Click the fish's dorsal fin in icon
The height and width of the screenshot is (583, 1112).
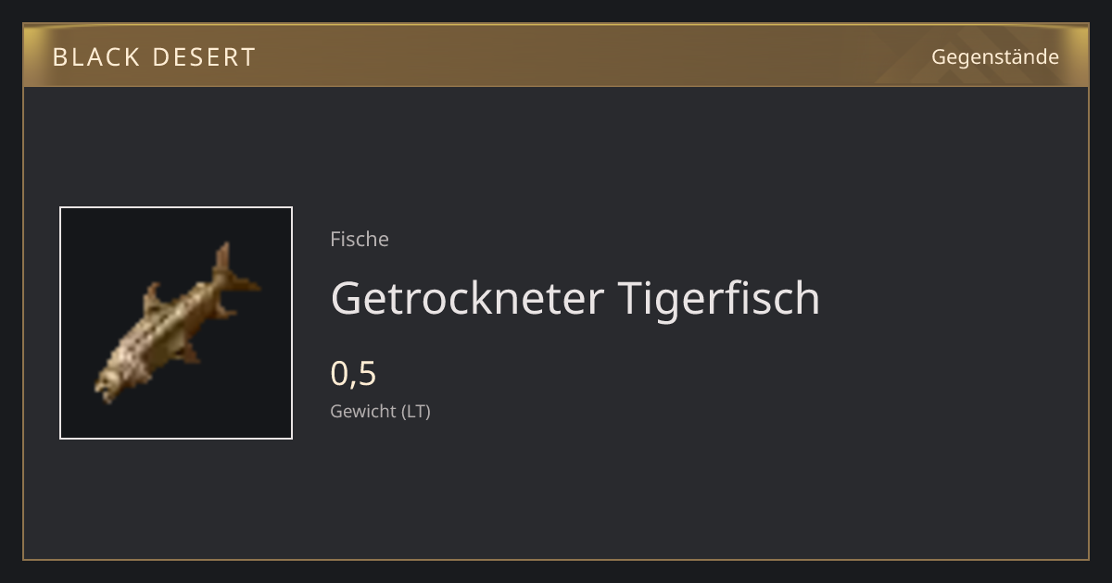(x=154, y=299)
